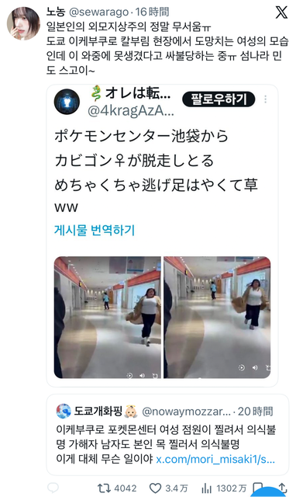The height and width of the screenshot is (497, 296).
Task: Open quoted tweet's three-dot more menu
Action: [265, 99]
